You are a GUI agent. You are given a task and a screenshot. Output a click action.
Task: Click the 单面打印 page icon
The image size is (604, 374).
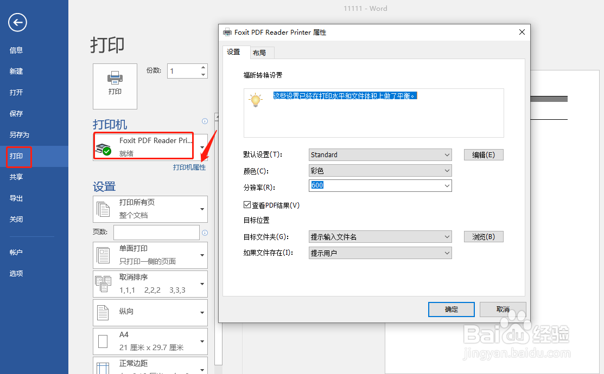(103, 255)
